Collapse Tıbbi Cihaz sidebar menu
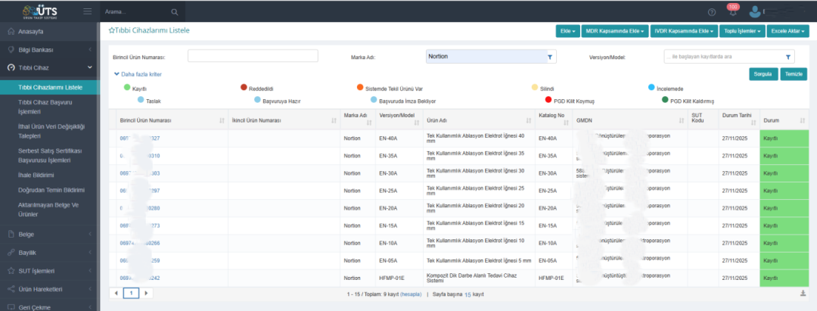This screenshot has width=817, height=311. click(49, 67)
